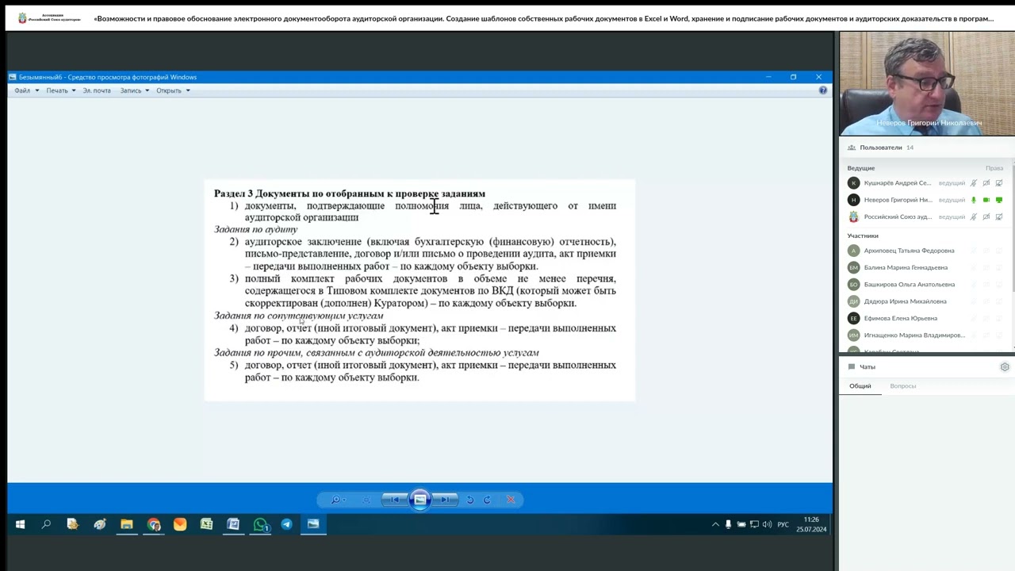Open the orange mail app in taskbar
The image size is (1015, 571).
point(180,524)
